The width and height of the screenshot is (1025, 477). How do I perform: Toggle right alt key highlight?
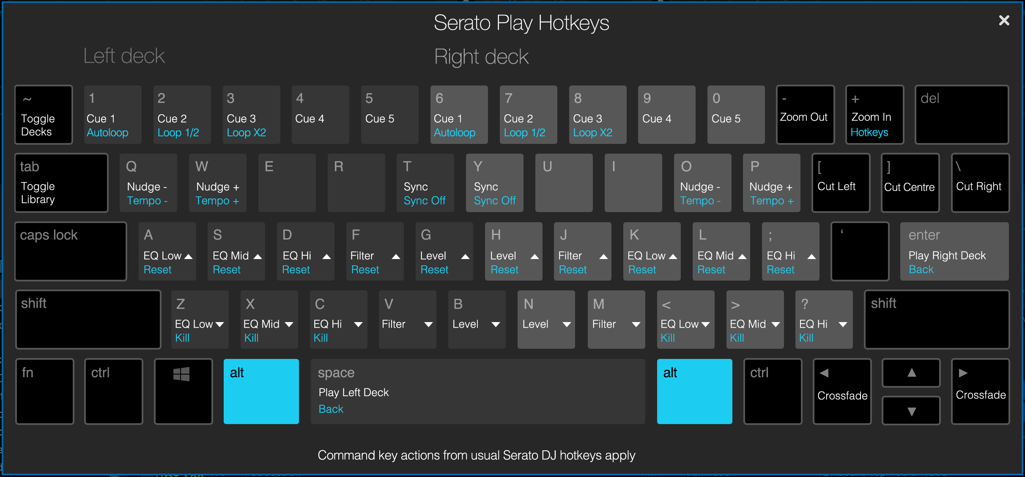coord(695,393)
